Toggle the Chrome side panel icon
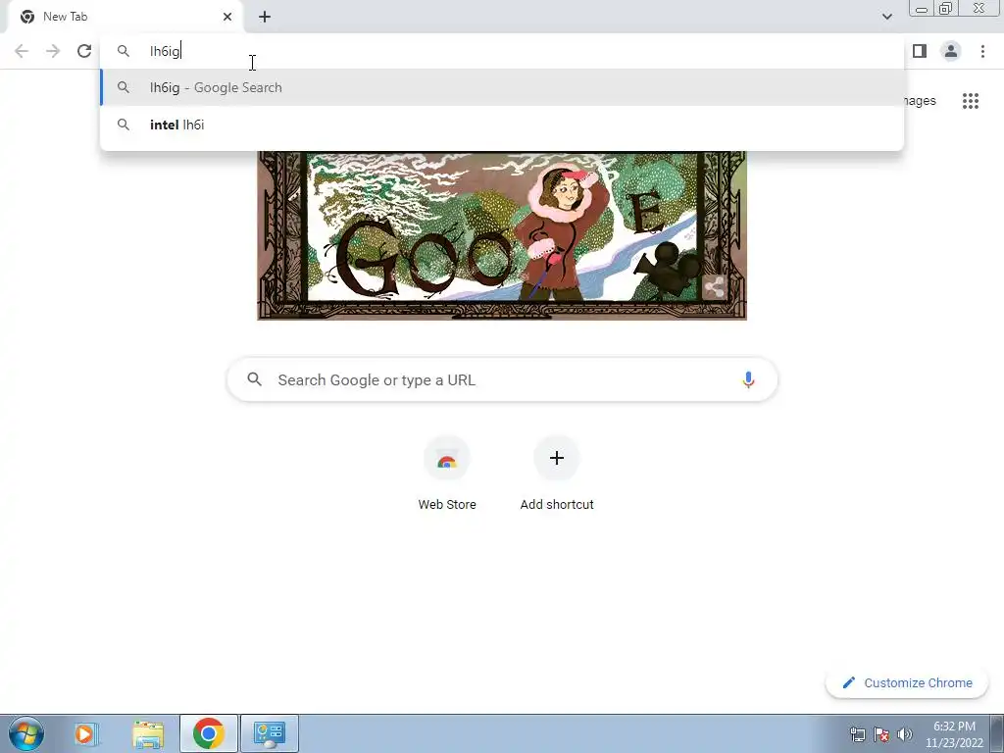 [x=920, y=51]
